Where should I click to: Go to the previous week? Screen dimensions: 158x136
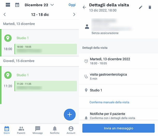[x=5, y=15]
